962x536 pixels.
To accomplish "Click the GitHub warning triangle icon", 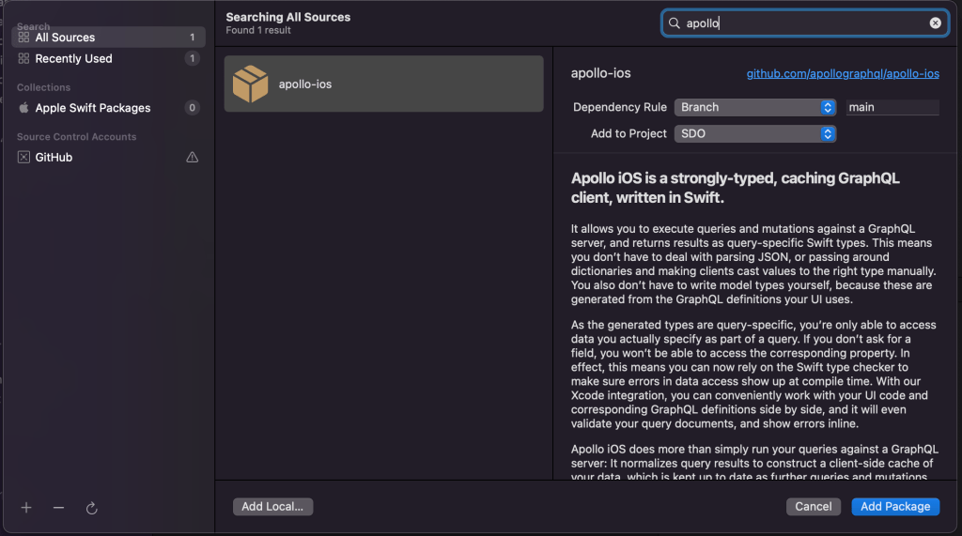I will (192, 158).
